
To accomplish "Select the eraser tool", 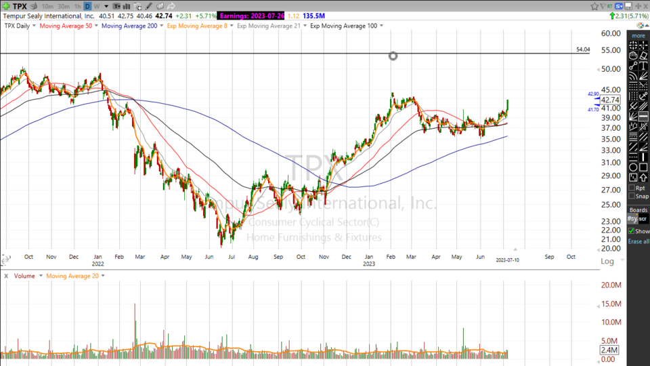I will pyautogui.click(x=643, y=55).
